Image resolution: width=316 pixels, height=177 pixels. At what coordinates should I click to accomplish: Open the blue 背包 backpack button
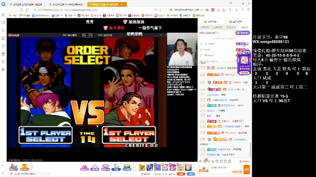[x=191, y=174]
